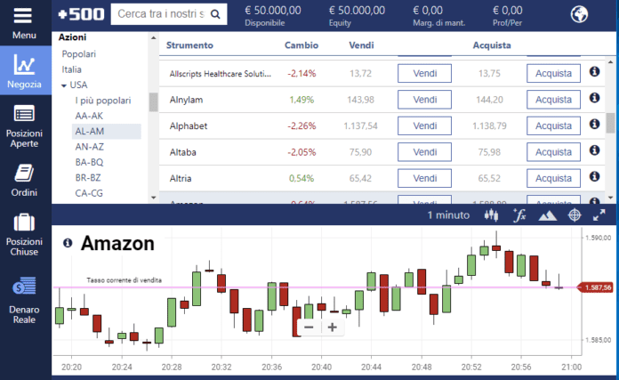Select the Altaba instrument name
Viewport: 619px width, 380px height.
(x=183, y=152)
